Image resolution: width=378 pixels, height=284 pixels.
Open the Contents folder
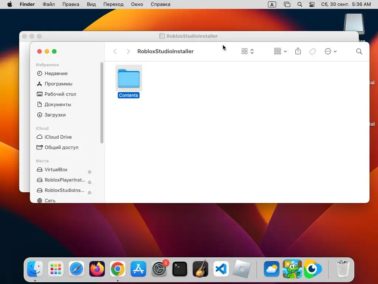[x=129, y=78]
